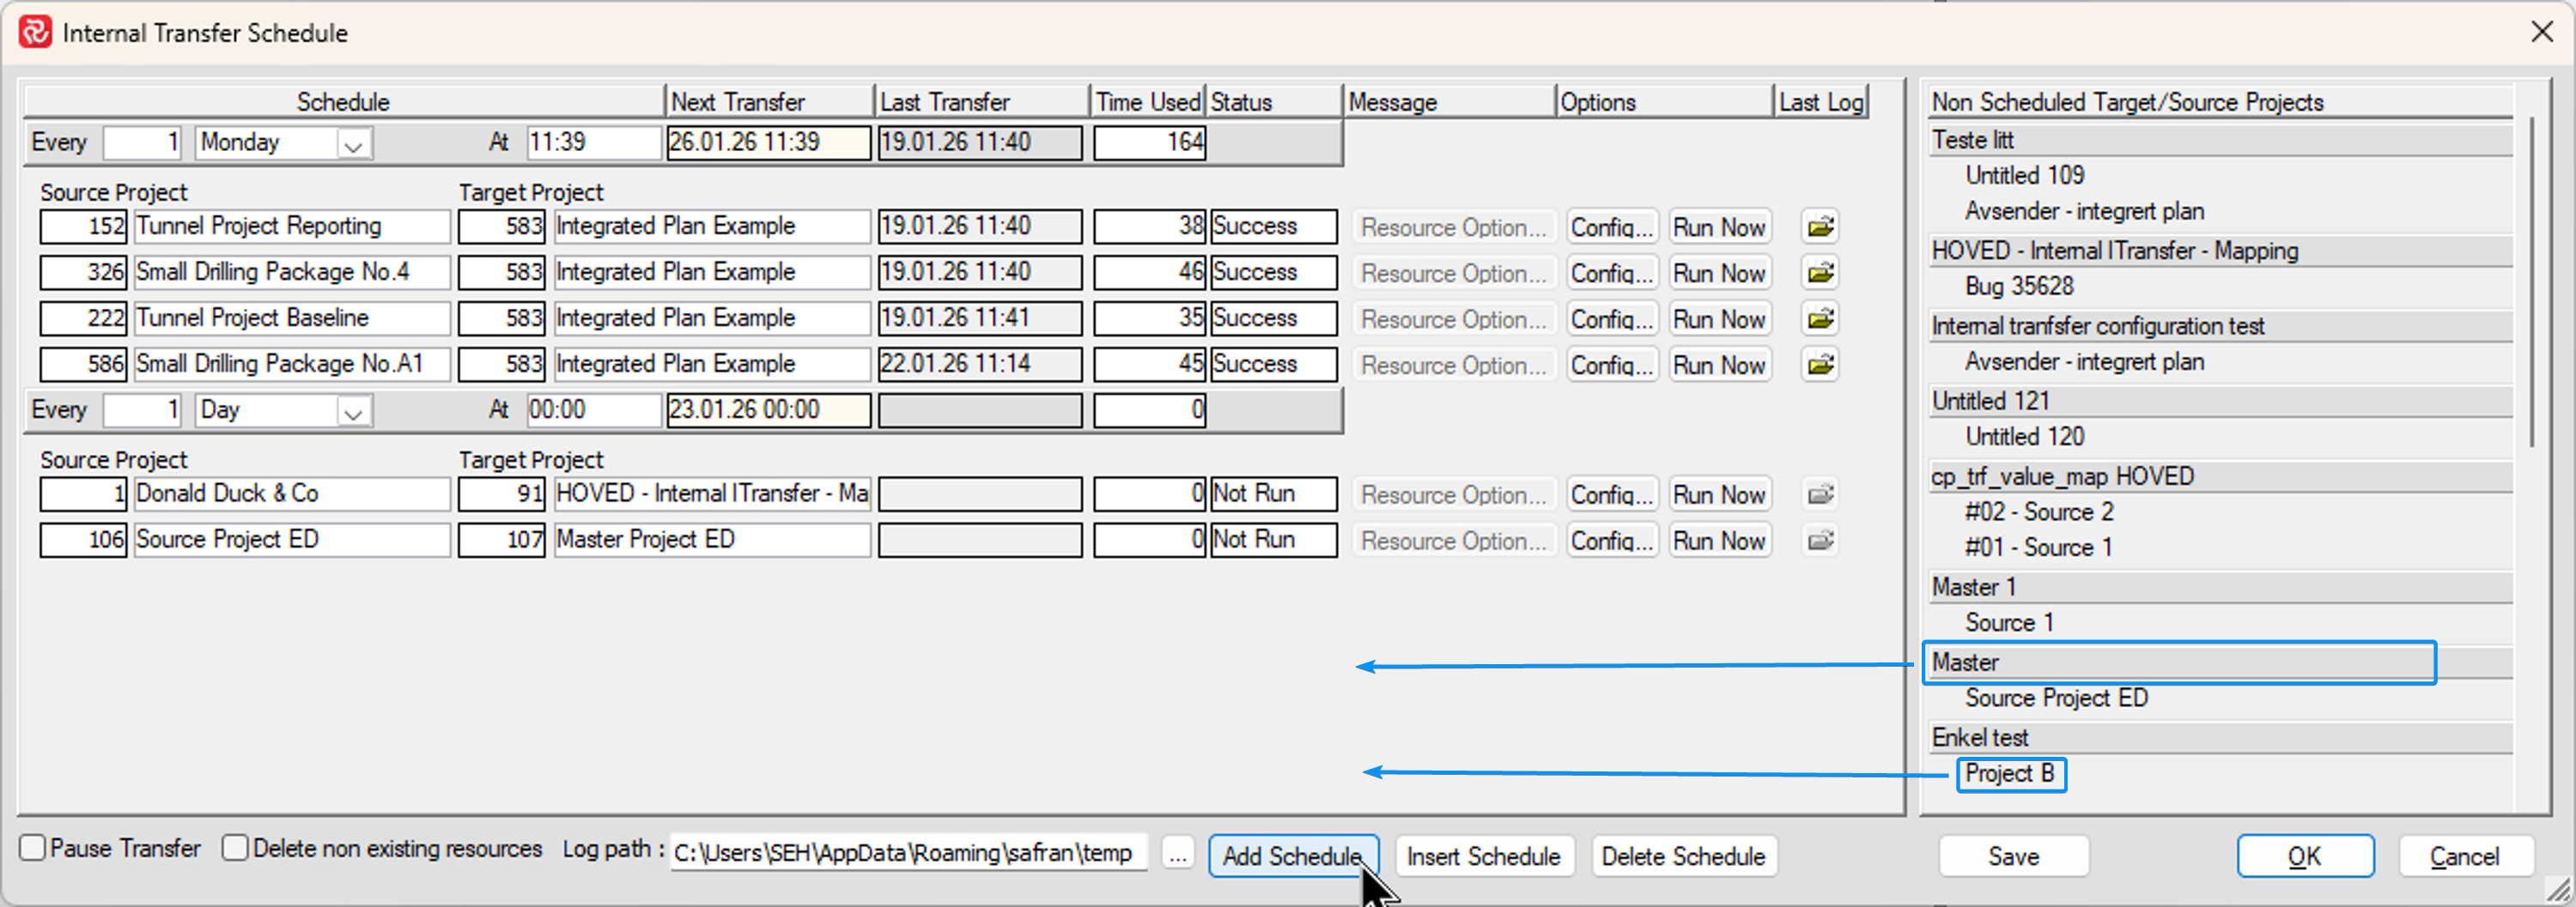
Task: Open the Monday schedule interval dropdown
Action: pos(352,144)
